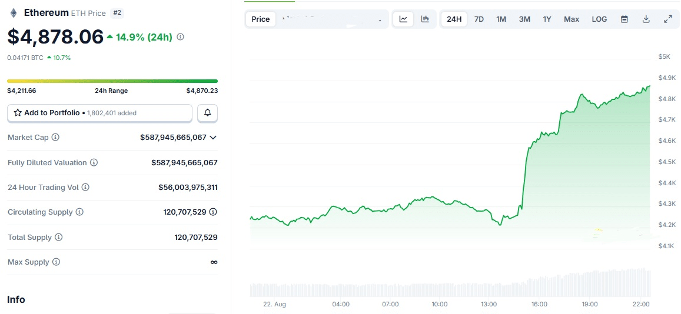Click the $4,878.06 price

tap(55, 37)
